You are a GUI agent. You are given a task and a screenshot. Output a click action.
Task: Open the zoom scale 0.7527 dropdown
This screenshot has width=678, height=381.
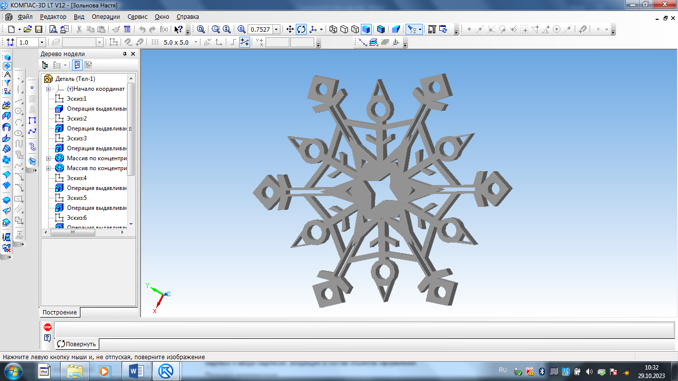coord(276,29)
